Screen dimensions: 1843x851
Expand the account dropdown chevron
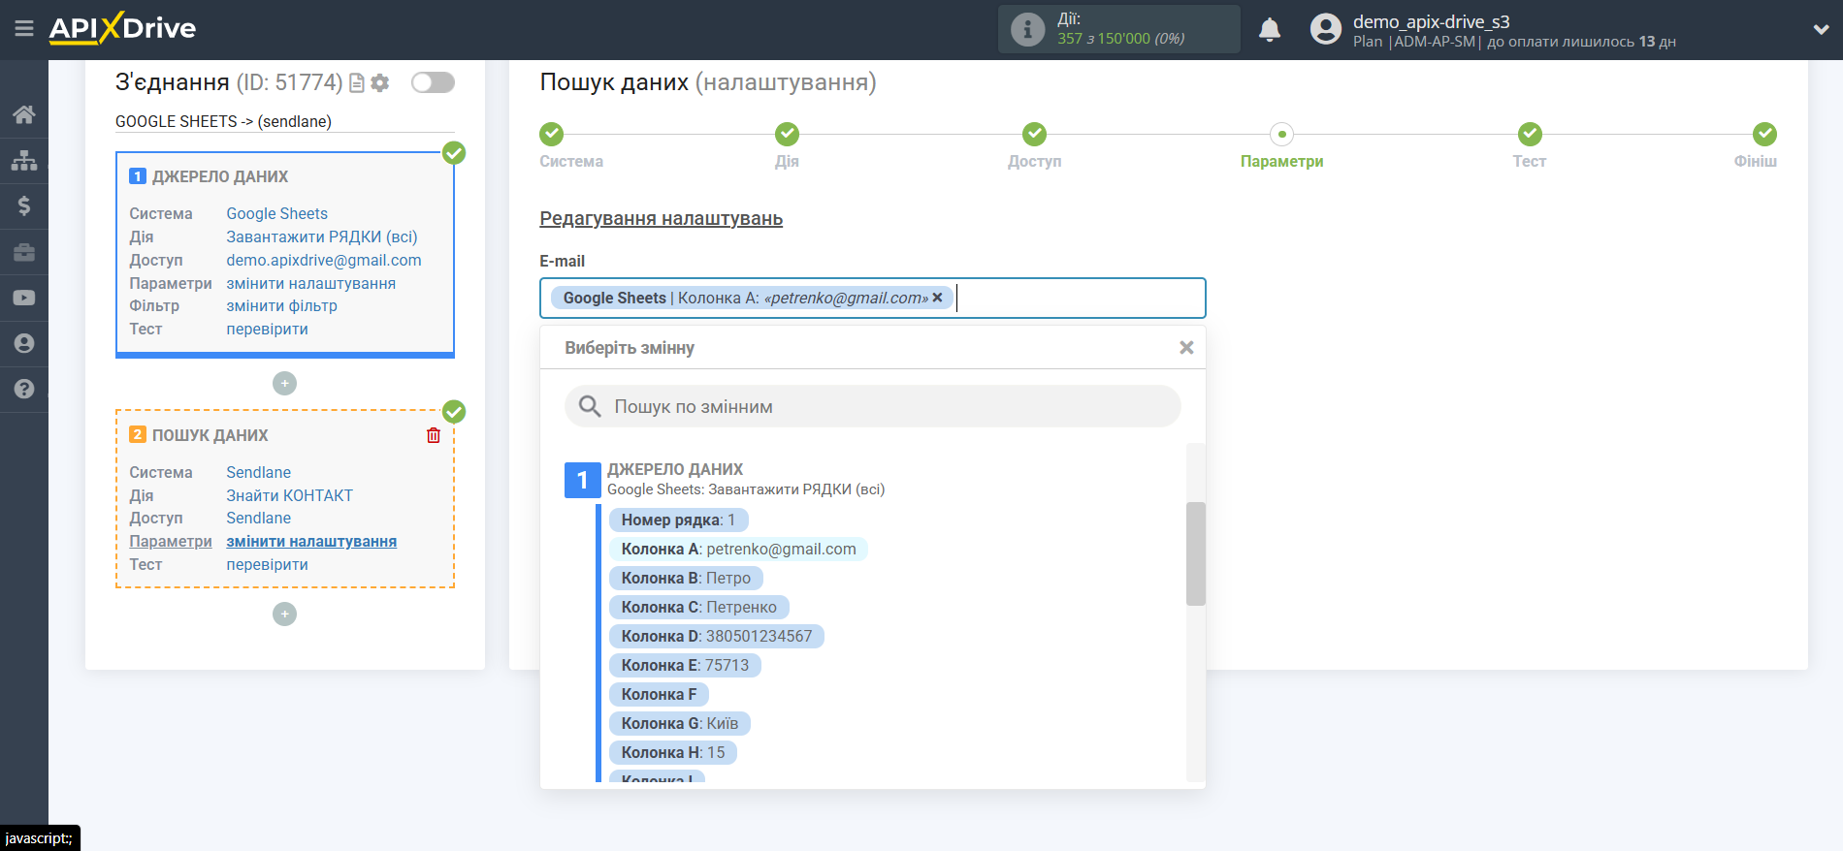(1821, 29)
